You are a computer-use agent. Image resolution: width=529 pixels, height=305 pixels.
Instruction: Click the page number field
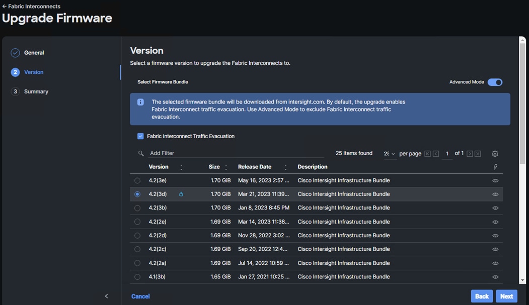pos(447,154)
